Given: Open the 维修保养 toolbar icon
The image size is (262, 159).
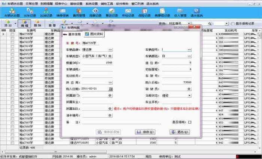Looking at the screenshot, I should [x=63, y=13].
